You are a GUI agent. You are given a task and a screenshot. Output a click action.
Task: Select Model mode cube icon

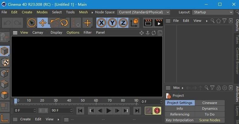click(x=5, y=51)
